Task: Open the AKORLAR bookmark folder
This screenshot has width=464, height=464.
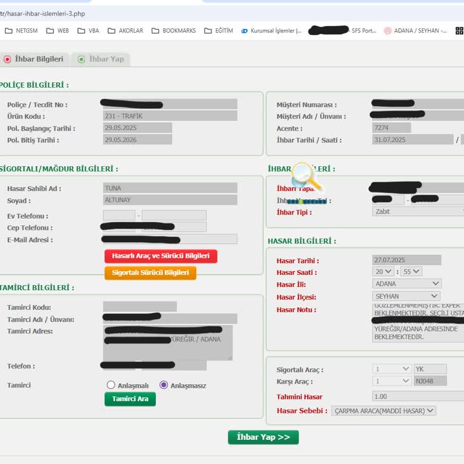Action: (x=126, y=31)
